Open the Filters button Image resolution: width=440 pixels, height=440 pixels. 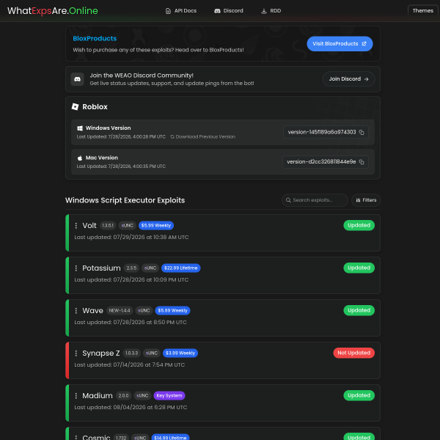[x=366, y=200]
